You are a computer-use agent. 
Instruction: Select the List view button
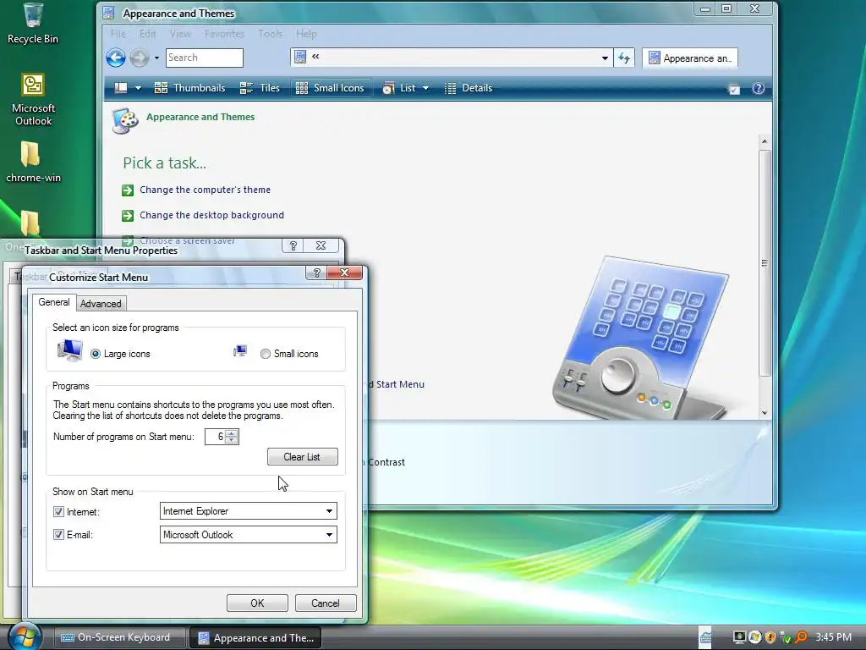coord(399,88)
